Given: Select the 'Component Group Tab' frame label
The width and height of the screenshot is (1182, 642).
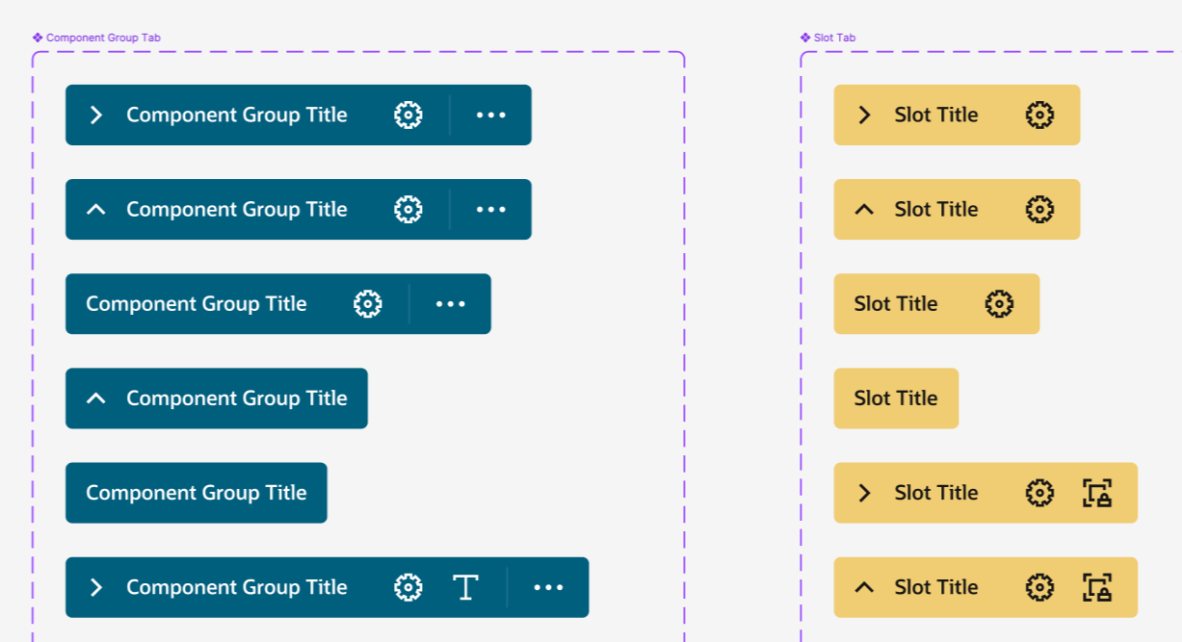Looking at the screenshot, I should point(96,38).
